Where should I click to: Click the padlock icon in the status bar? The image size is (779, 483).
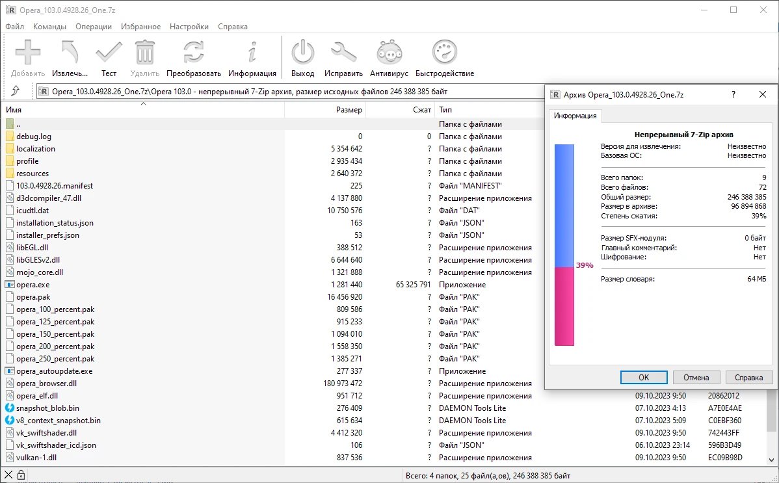click(x=20, y=475)
